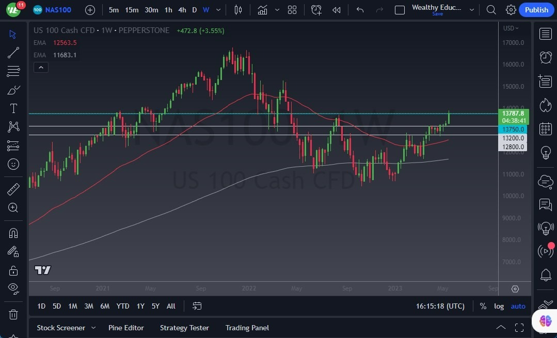Screen dimensions: 557x338
Task: Click the Save link under the layout name
Action: coord(437,14)
